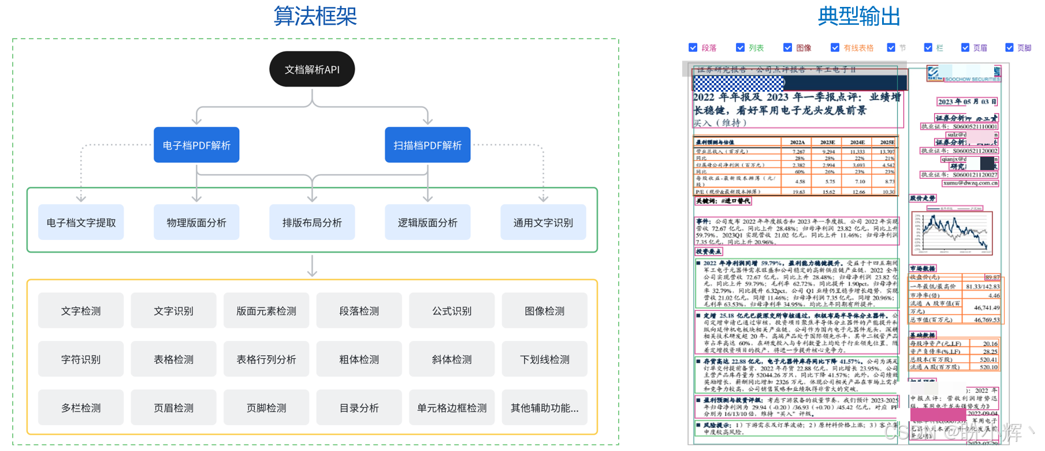
Task: Click the stock price trend chart thumbnail
Action: click(952, 233)
